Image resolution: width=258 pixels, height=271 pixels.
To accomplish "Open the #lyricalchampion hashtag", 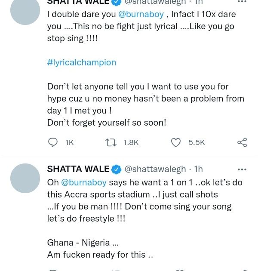I will [x=82, y=62].
